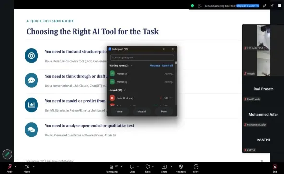Click the Mute all button

(x=142, y=112)
